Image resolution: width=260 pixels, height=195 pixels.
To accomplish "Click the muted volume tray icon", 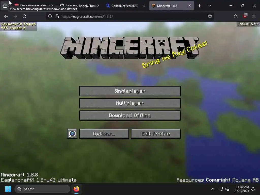I will pyautogui.click(x=227, y=189).
